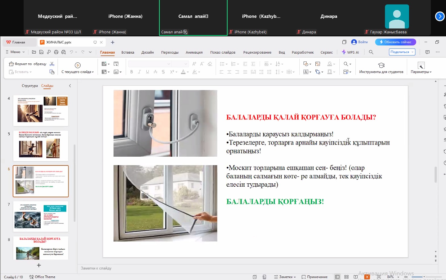Open the Вставка ribbon tab
The height and width of the screenshot is (280, 446).
click(x=128, y=52)
